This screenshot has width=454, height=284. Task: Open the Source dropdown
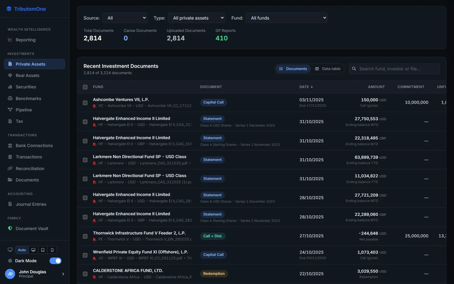125,18
